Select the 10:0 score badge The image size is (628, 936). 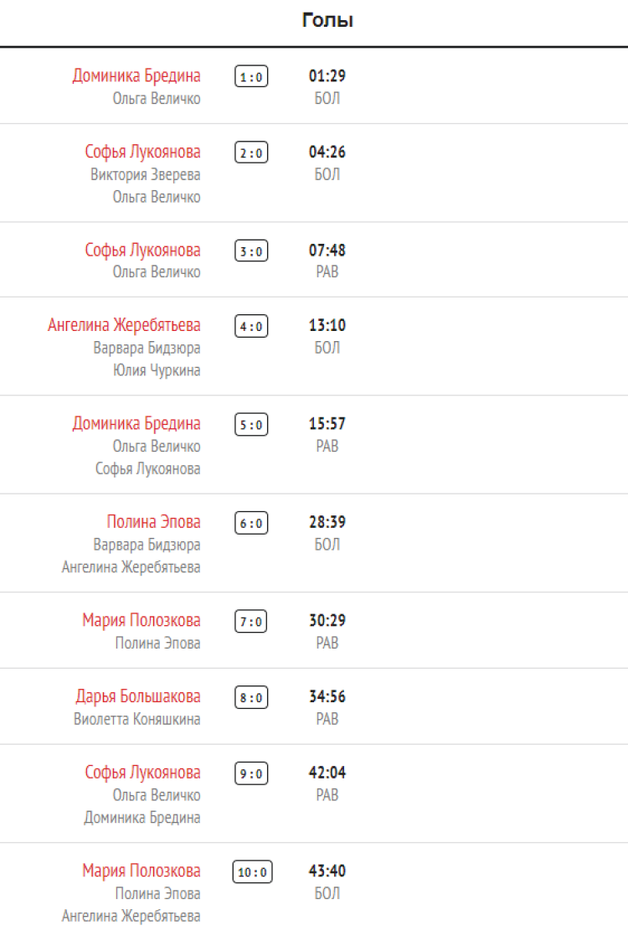pos(252,872)
